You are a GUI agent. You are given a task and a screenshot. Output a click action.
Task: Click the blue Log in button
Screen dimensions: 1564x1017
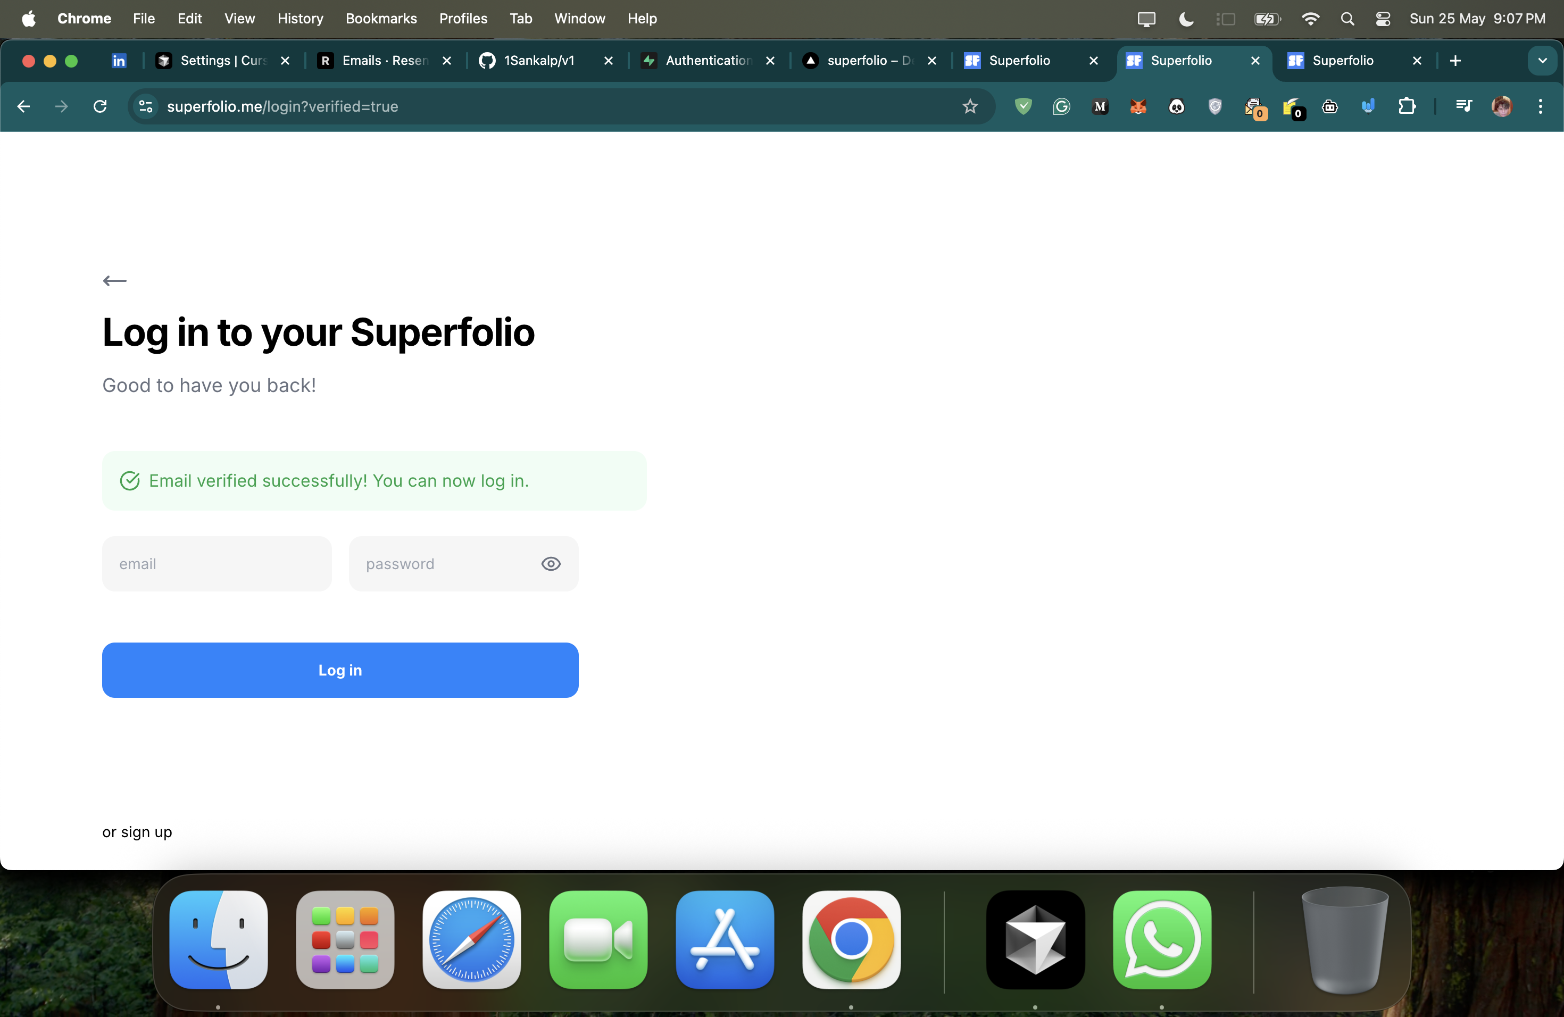pyautogui.click(x=340, y=670)
